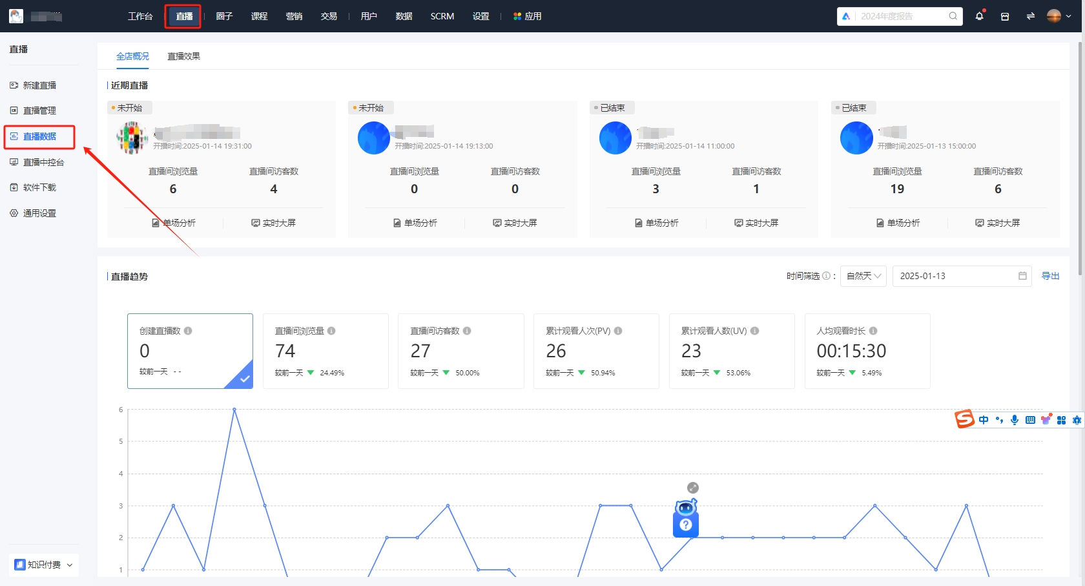Click the search magnifier icon
Viewport: 1085px width, 586px height.
click(953, 16)
